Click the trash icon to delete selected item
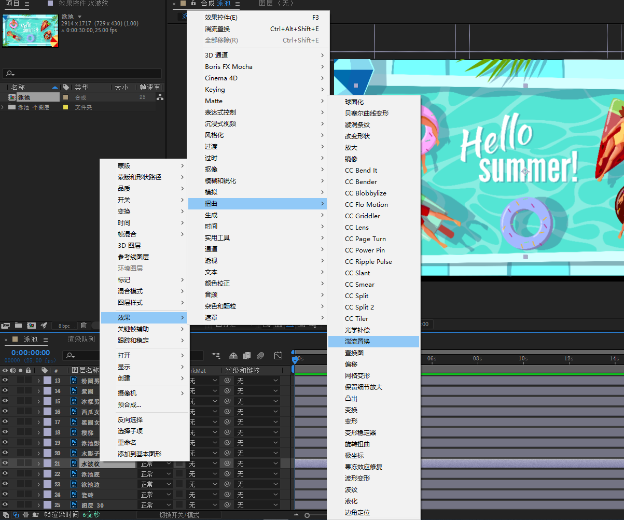 coord(84,326)
